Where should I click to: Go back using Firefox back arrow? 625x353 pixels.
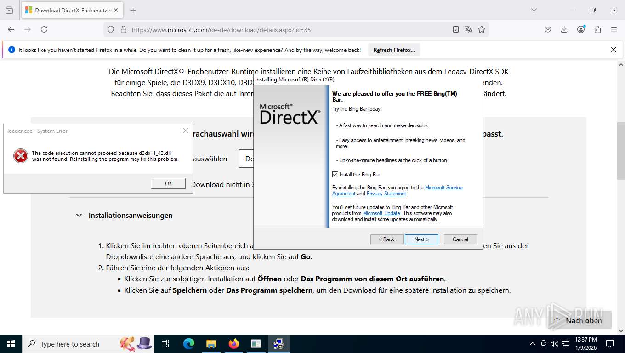(11, 29)
